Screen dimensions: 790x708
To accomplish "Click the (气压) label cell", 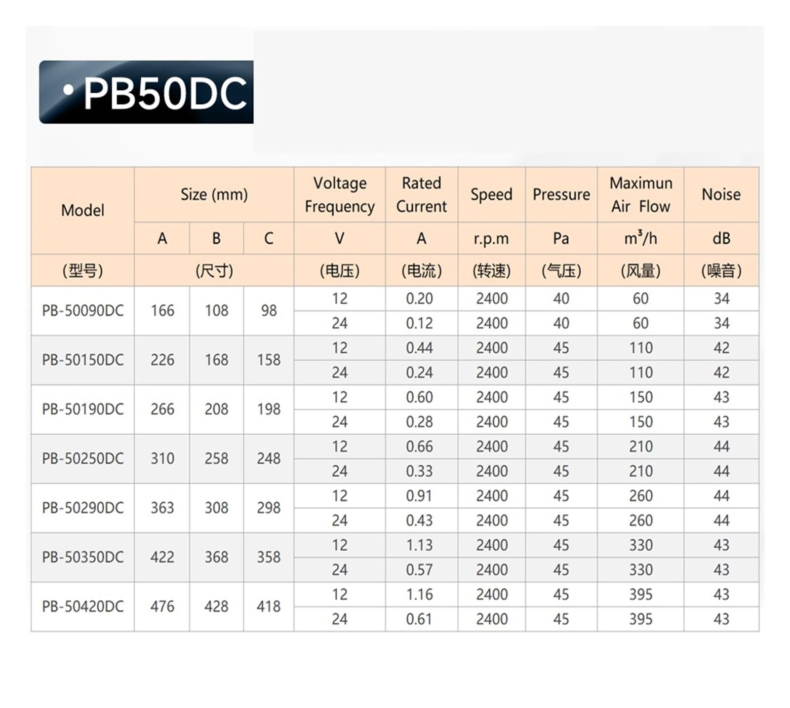I will coord(561,270).
